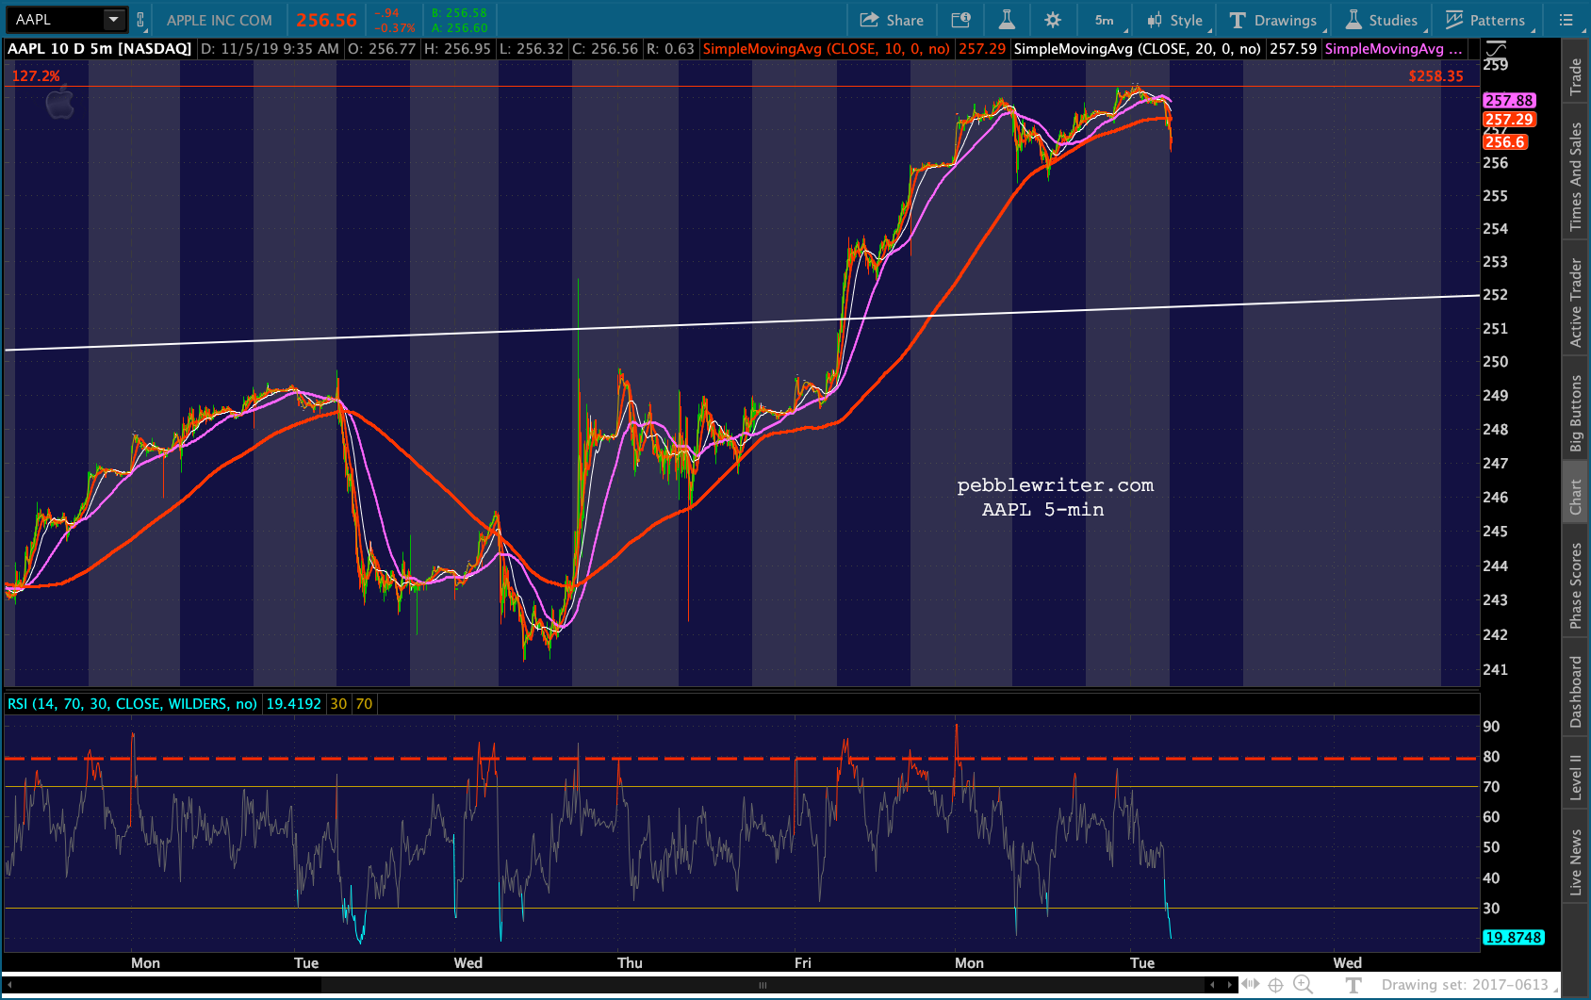The height and width of the screenshot is (1000, 1591).
Task: Open chart settings gear icon
Action: 1053,20
